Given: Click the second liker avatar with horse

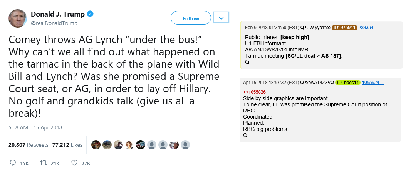Looking at the screenshot, I should coord(107,145).
